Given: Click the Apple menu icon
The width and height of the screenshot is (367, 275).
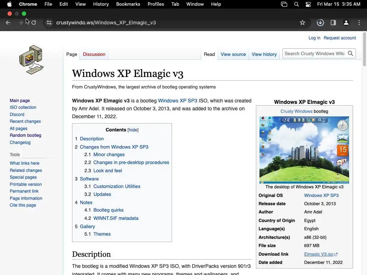Looking at the screenshot, I should pyautogui.click(x=9, y=4).
